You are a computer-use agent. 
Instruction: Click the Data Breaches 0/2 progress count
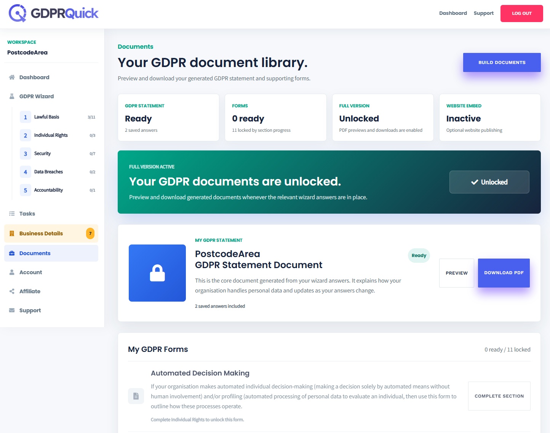[92, 172]
